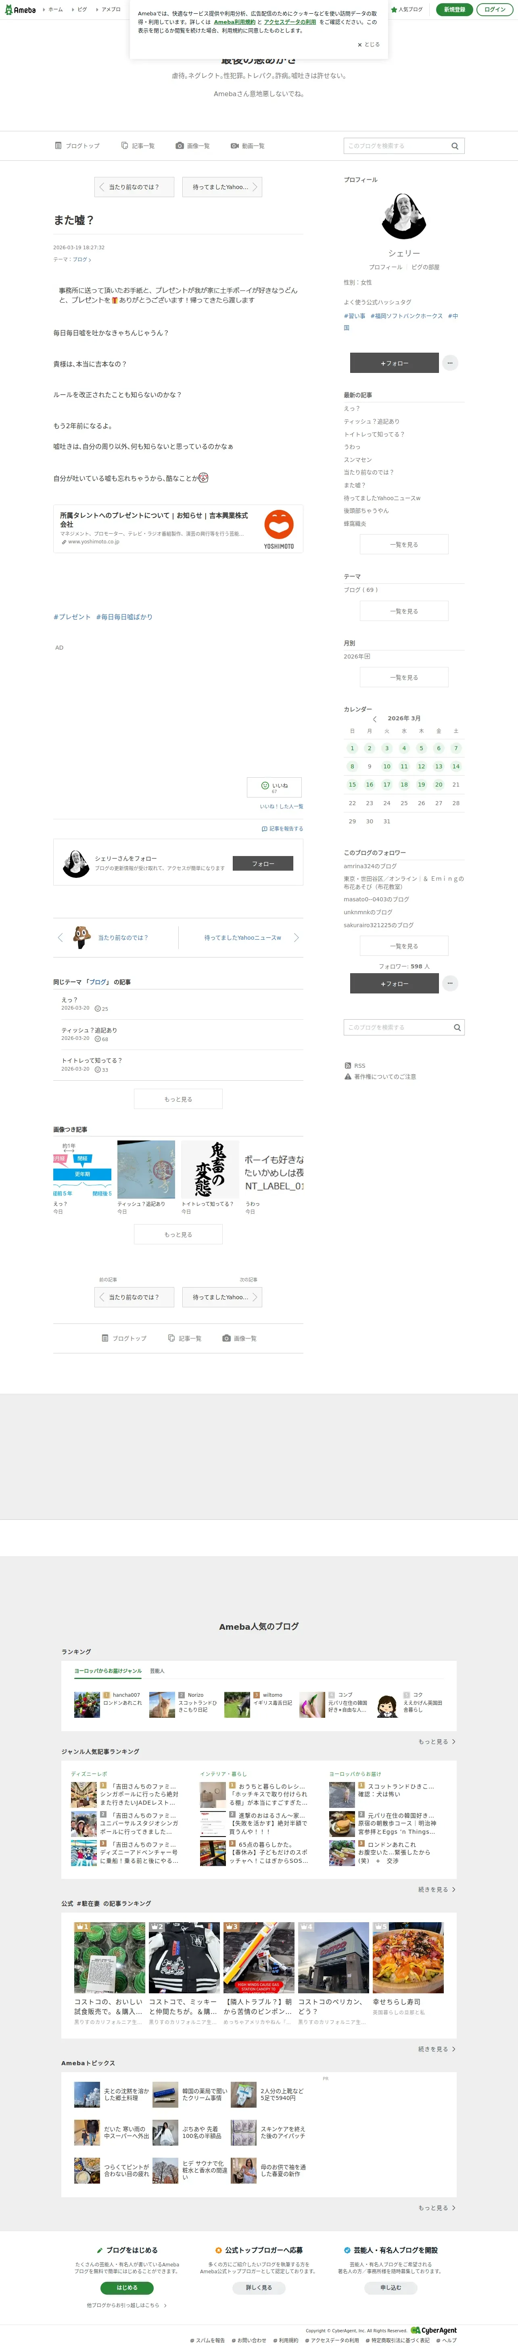Open next article 待ってましたYahooニュースw below the follow box
Screen dimensions: 518x2346
point(242,937)
